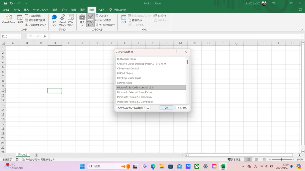Run the dialog
The image size is (305, 171).
(x=105, y=25)
